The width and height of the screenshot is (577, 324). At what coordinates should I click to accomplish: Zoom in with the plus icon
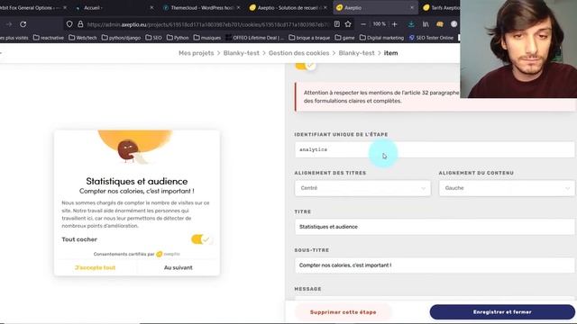click(395, 24)
